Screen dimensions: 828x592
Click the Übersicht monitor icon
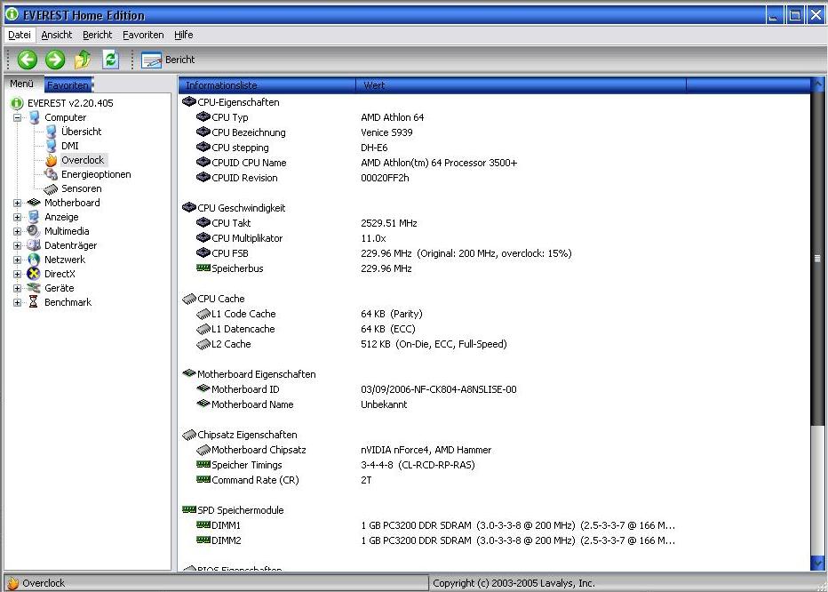coord(52,132)
